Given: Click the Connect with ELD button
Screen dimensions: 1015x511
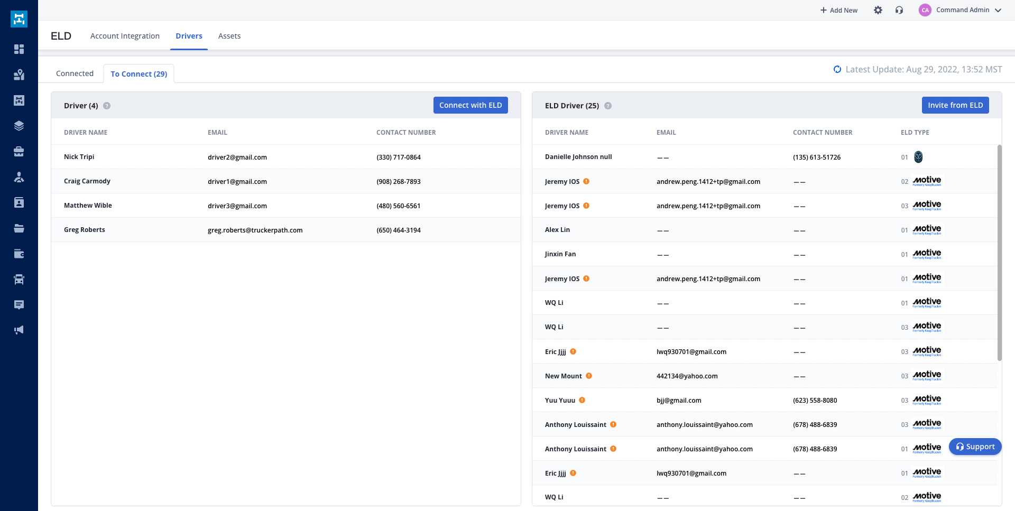Looking at the screenshot, I should [x=470, y=105].
